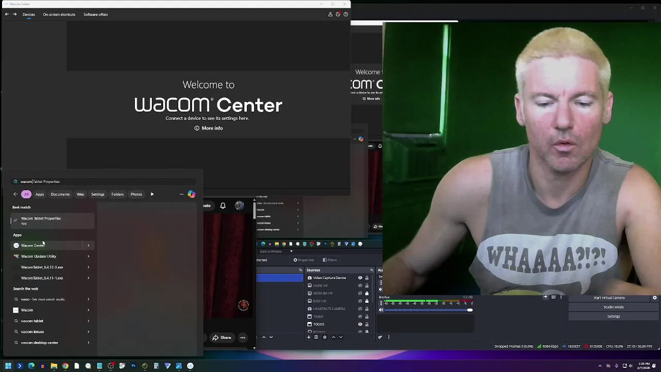Hide the Video Capture Device source
This screenshot has height=372, width=661.
click(360, 278)
